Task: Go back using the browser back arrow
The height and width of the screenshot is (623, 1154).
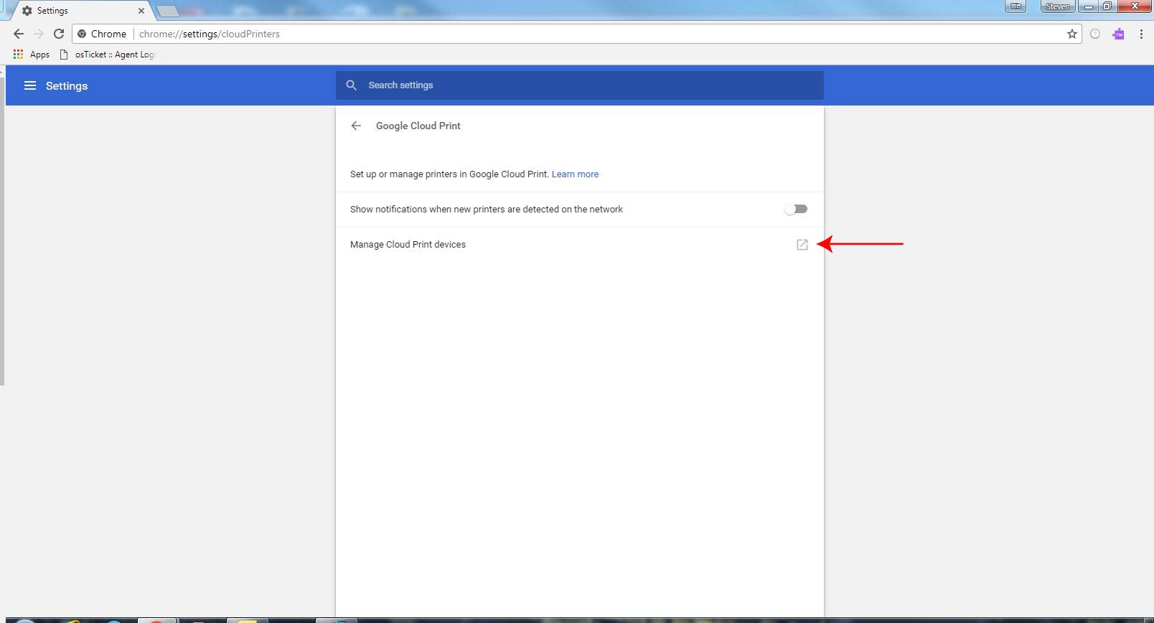Action: tap(19, 34)
